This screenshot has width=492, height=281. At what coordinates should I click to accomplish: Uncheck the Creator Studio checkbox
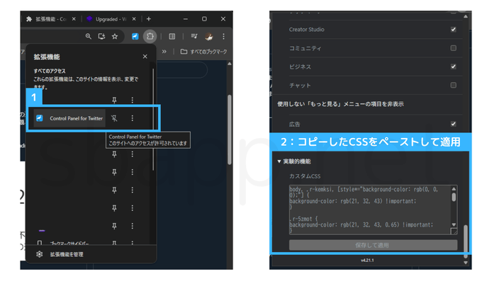453,30
